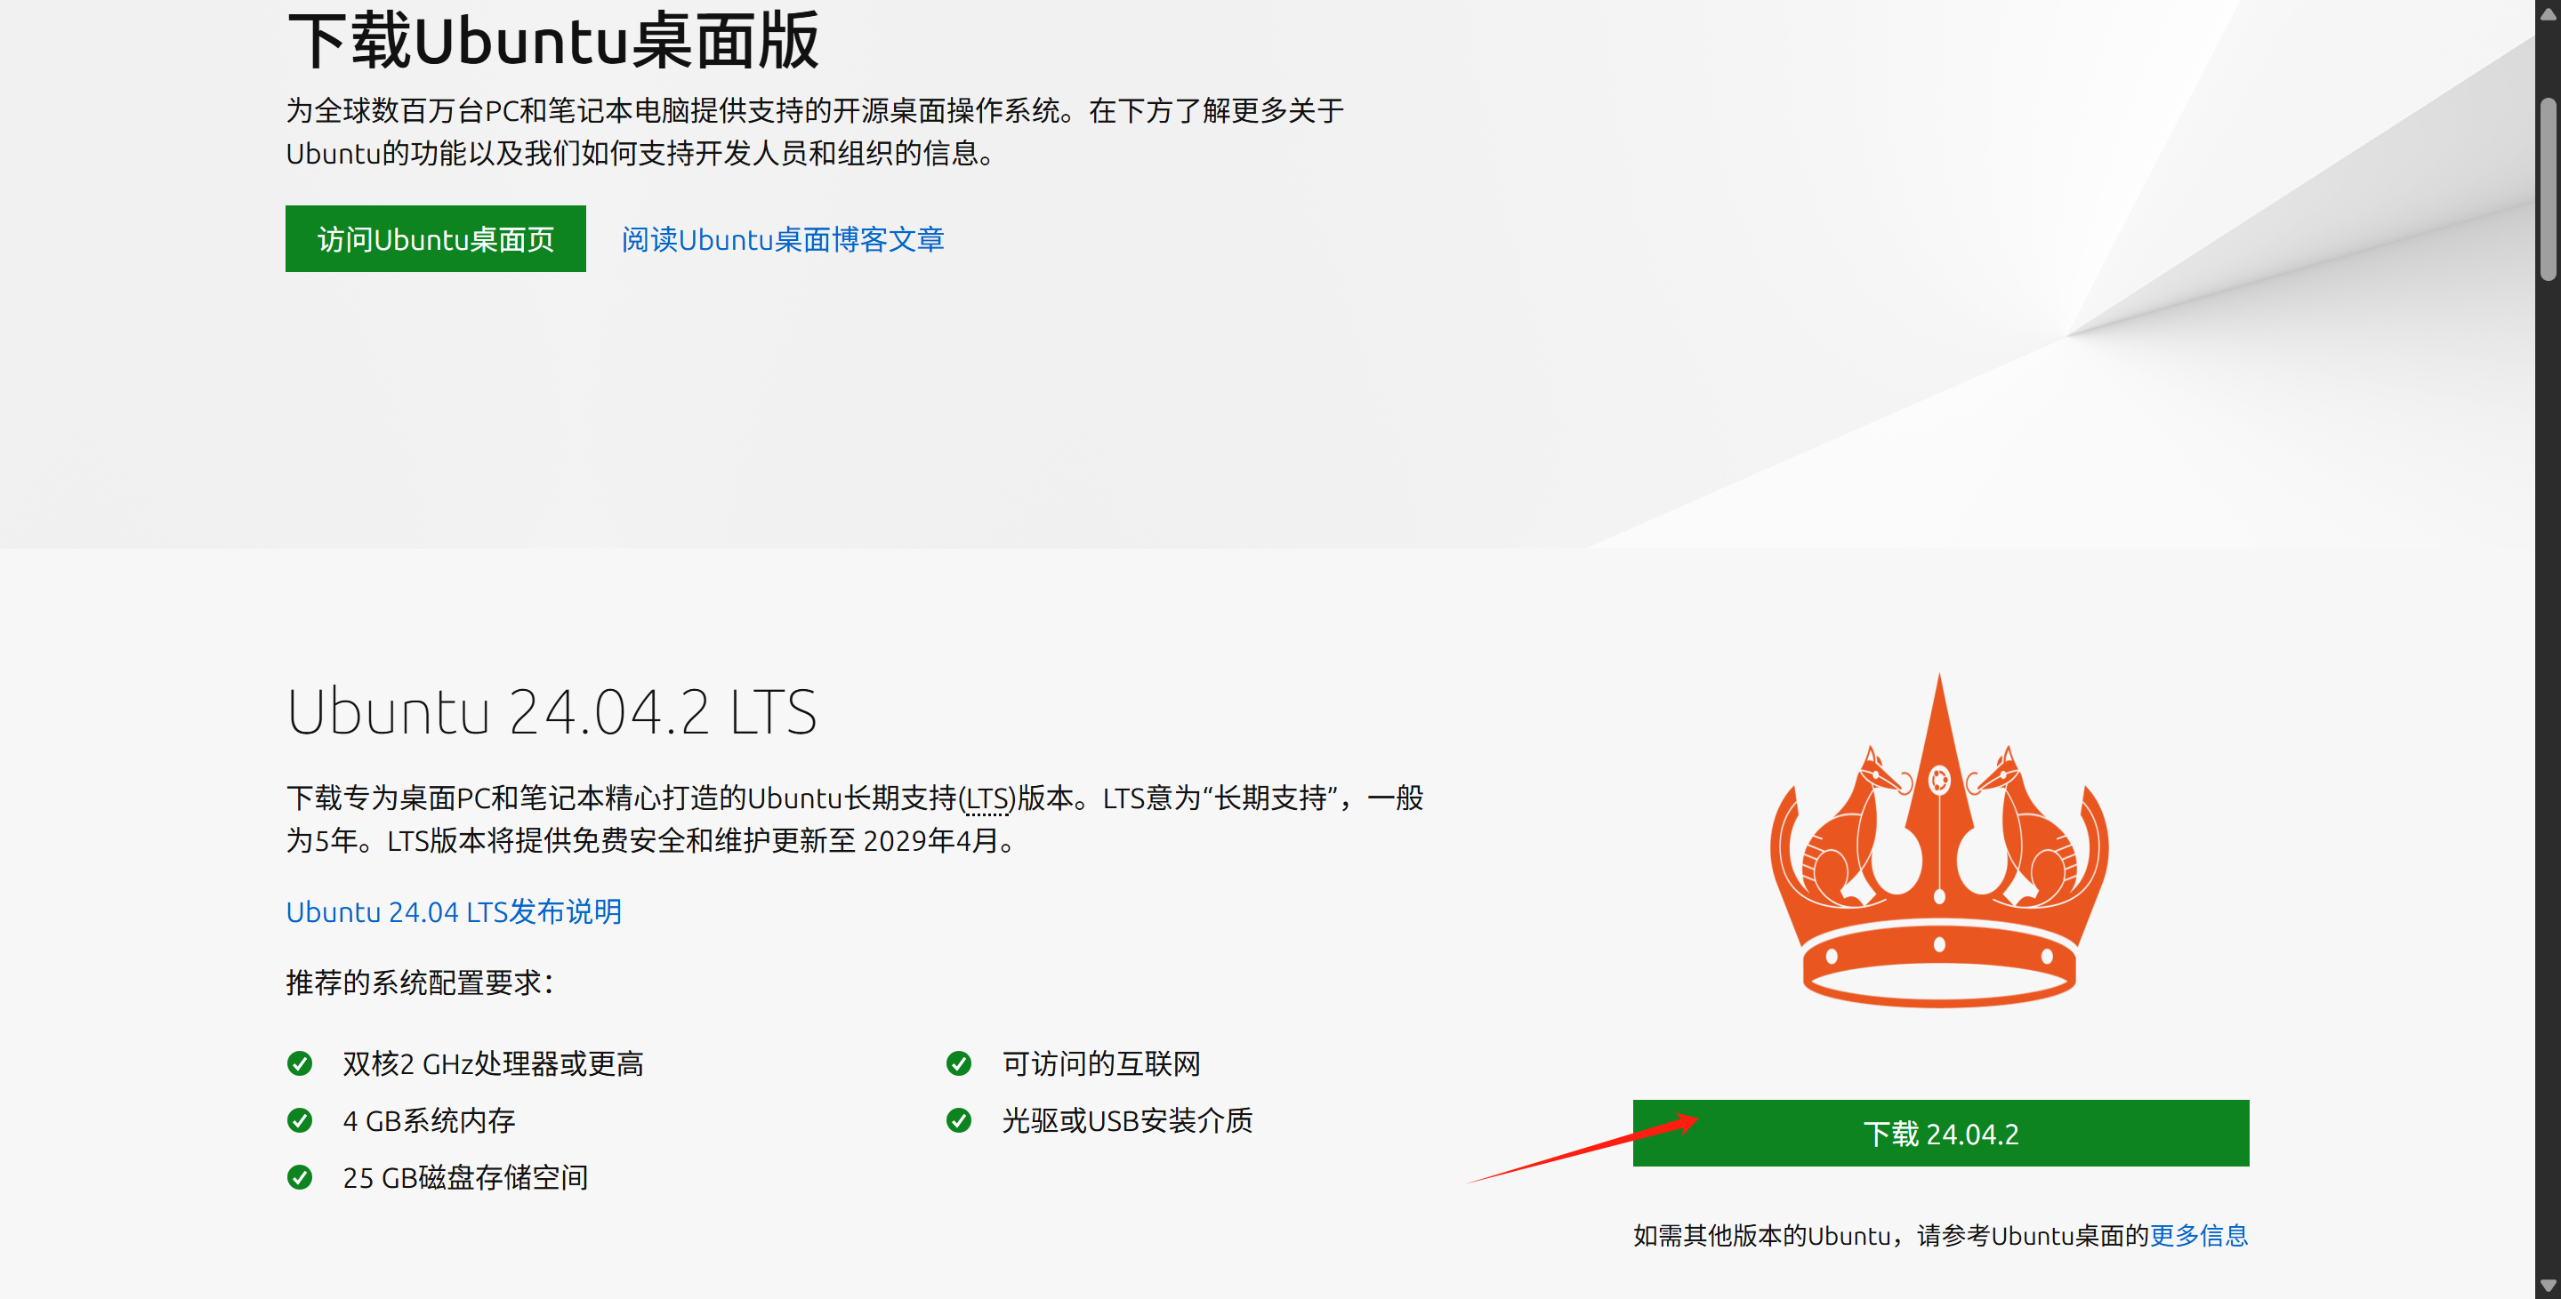Click the 双核2 GHz处理器或更高 requirement text
Image resolution: width=2561 pixels, height=1299 pixels.
pos(493,1063)
